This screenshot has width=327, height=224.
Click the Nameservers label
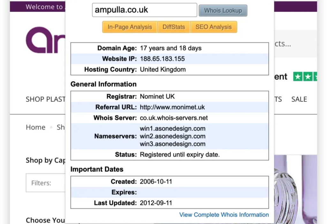[x=116, y=136]
